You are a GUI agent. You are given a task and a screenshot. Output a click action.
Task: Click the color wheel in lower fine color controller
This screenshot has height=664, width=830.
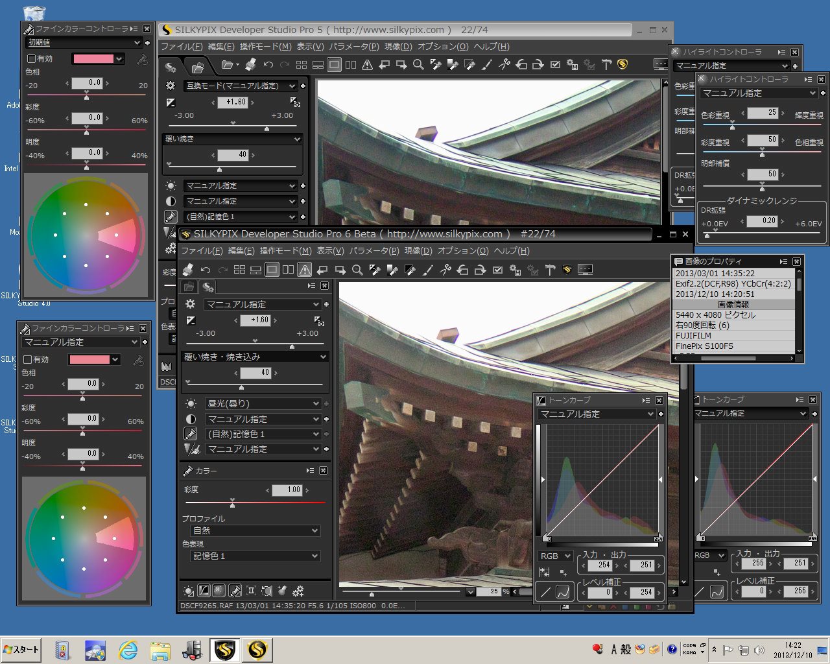(84, 538)
